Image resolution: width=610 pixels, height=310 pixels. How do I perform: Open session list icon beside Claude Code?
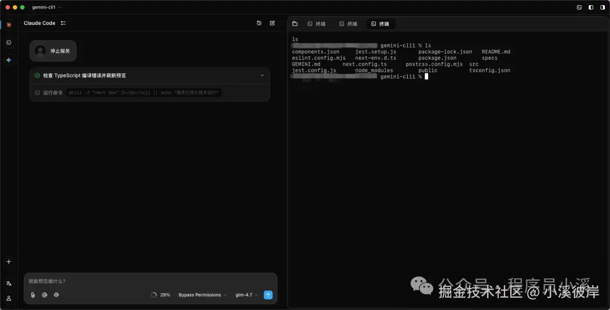click(x=63, y=23)
